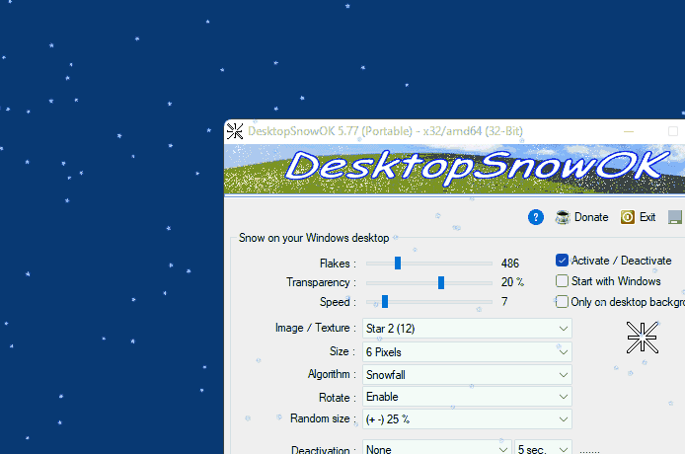Viewport: 685px width, 454px height.
Task: Click the Flakes slider thumb
Action: 398,264
